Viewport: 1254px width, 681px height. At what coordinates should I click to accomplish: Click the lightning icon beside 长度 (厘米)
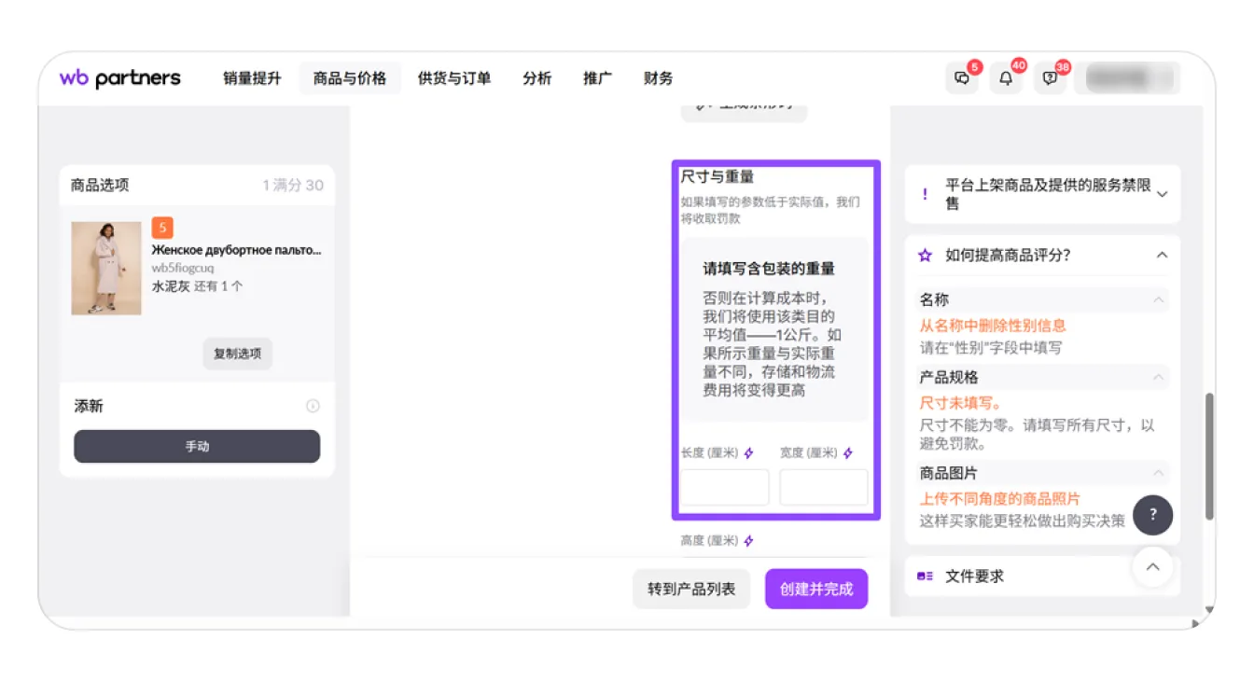[748, 453]
